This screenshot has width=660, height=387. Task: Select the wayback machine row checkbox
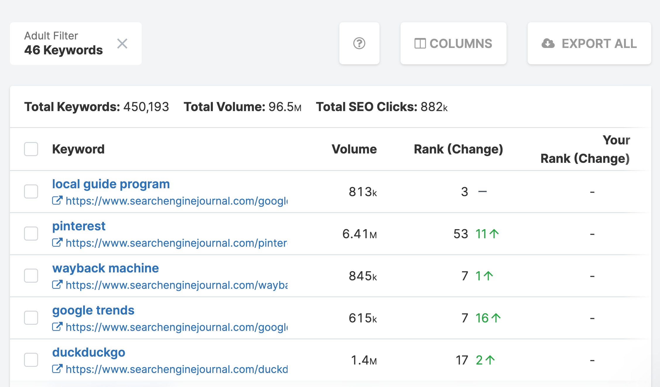tap(31, 276)
